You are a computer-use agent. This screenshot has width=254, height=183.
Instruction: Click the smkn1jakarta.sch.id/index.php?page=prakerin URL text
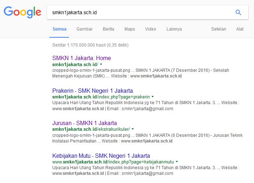[x=101, y=97]
